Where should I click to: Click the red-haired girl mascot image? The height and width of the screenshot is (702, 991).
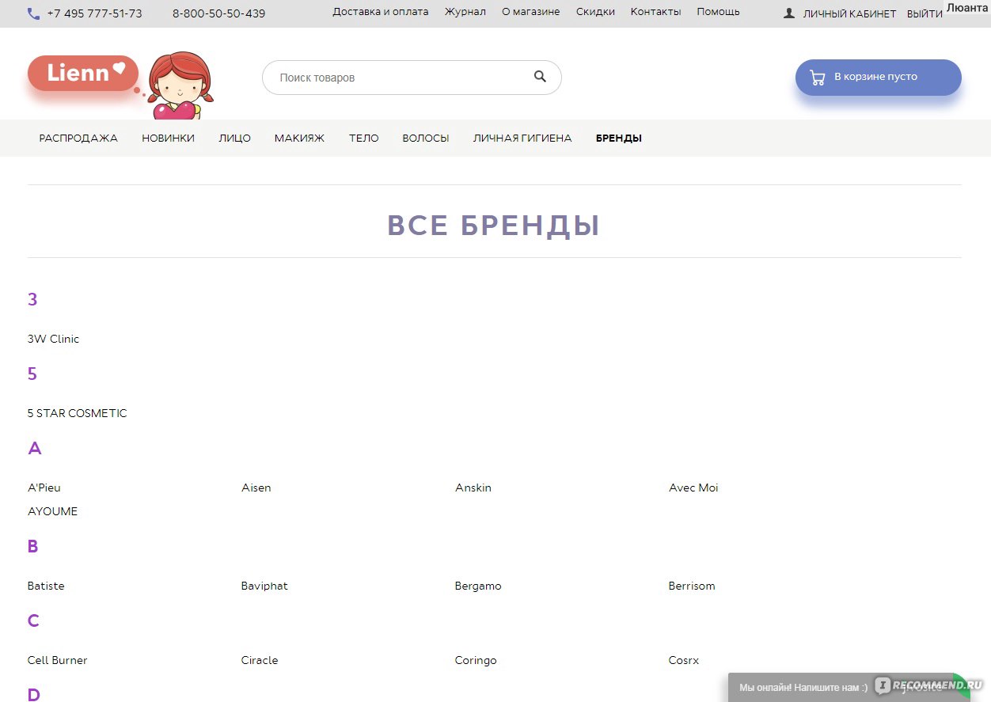point(181,85)
